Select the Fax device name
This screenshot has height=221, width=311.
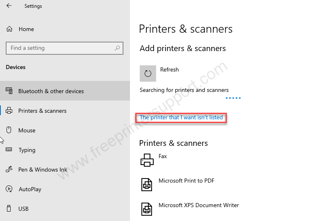163,156
